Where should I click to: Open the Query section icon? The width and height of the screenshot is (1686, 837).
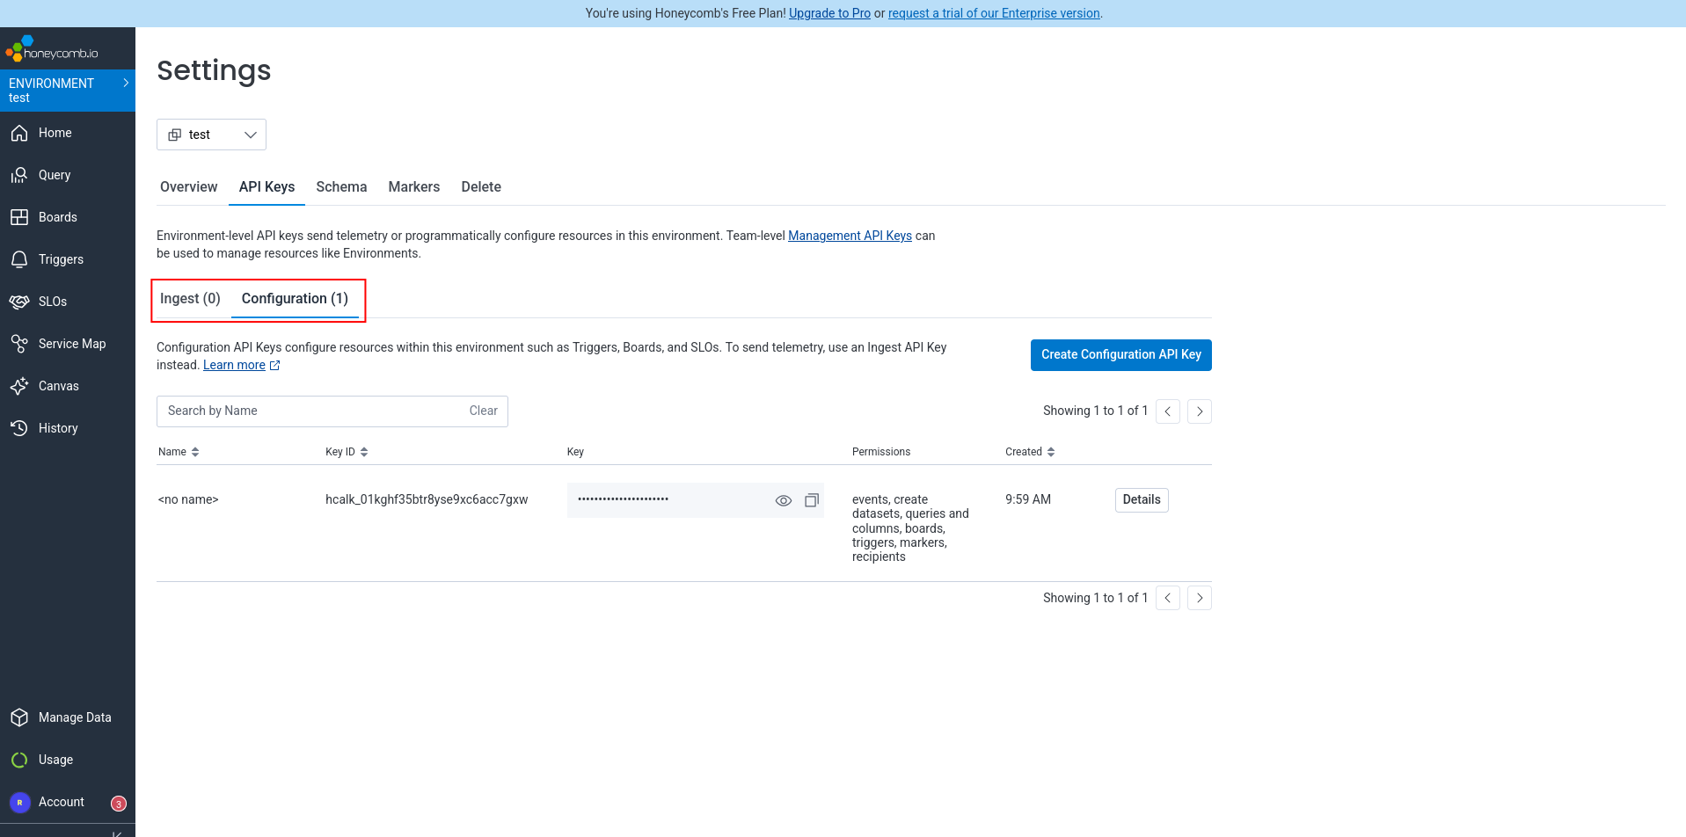pos(19,176)
